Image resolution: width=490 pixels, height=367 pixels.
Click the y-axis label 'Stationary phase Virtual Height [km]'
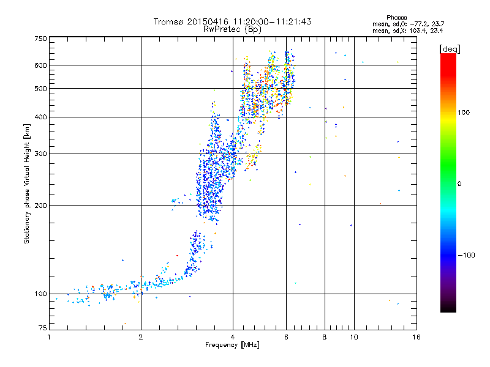coord(27,184)
